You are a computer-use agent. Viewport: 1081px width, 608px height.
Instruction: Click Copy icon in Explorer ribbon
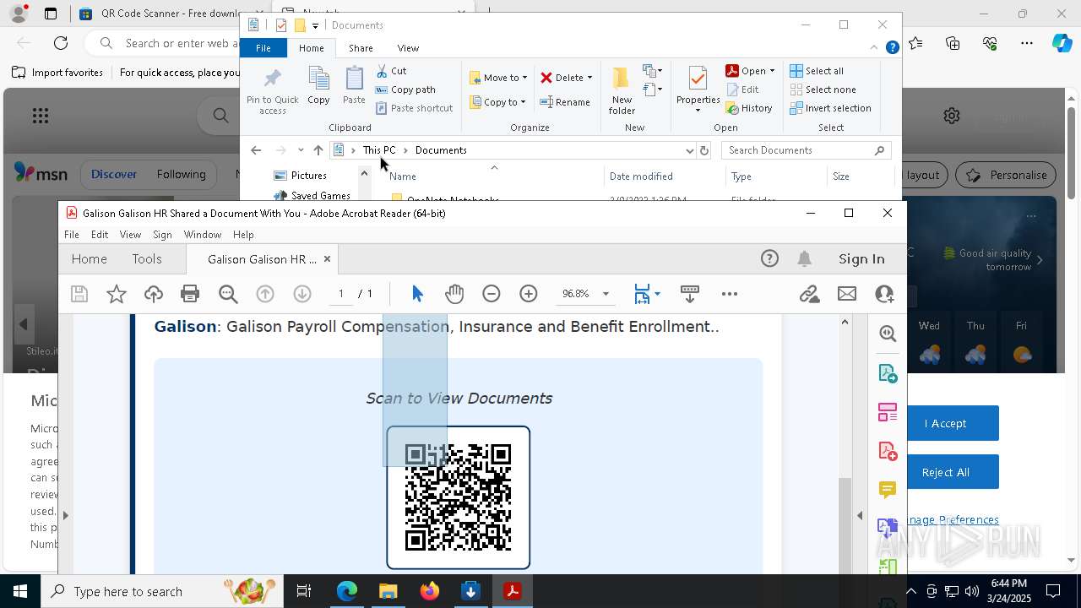pos(318,85)
